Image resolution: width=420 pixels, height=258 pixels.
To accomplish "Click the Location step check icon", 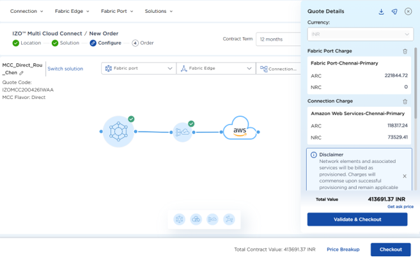I will tap(16, 43).
